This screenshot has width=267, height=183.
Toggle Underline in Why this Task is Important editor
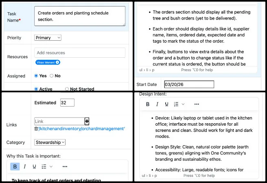click(35, 166)
